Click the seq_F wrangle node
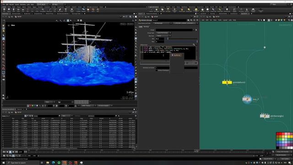Screen dimensions: 293x165 tap(247, 99)
